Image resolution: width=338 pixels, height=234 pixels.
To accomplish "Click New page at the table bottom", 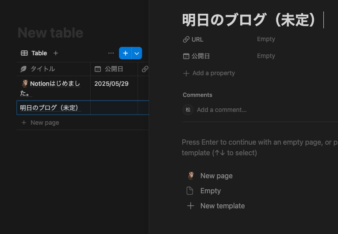I will 44,123.
